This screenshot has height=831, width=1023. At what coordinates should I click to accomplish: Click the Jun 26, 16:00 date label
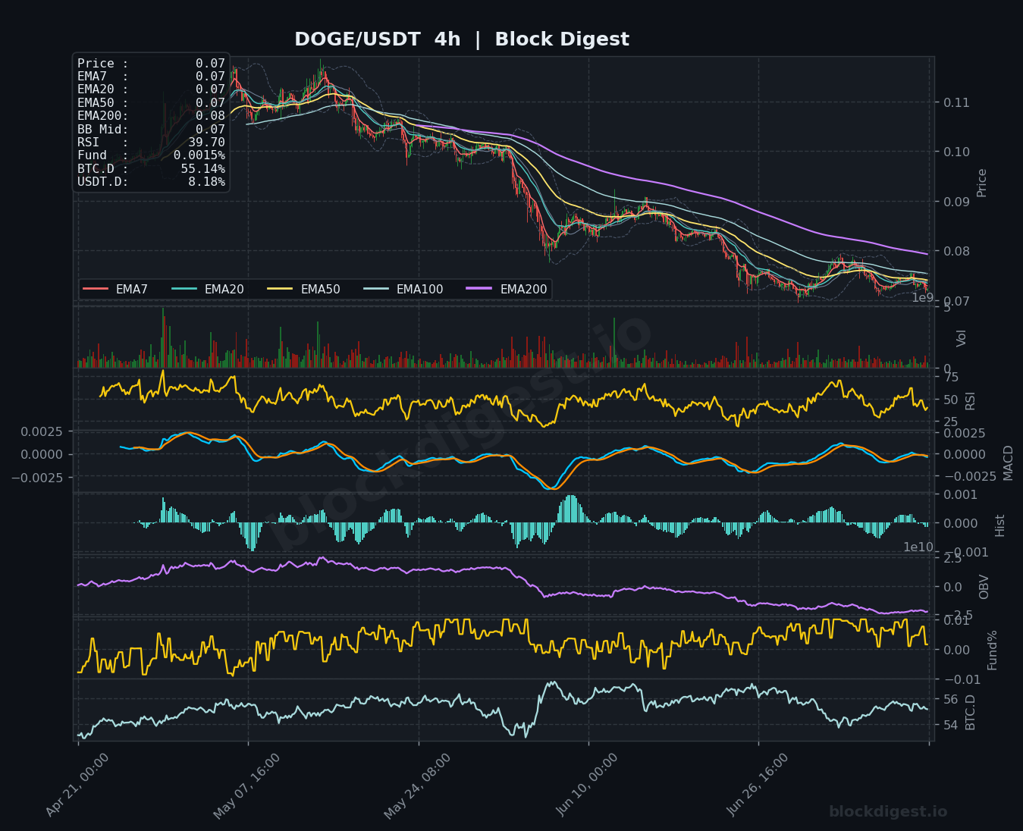pos(758,785)
